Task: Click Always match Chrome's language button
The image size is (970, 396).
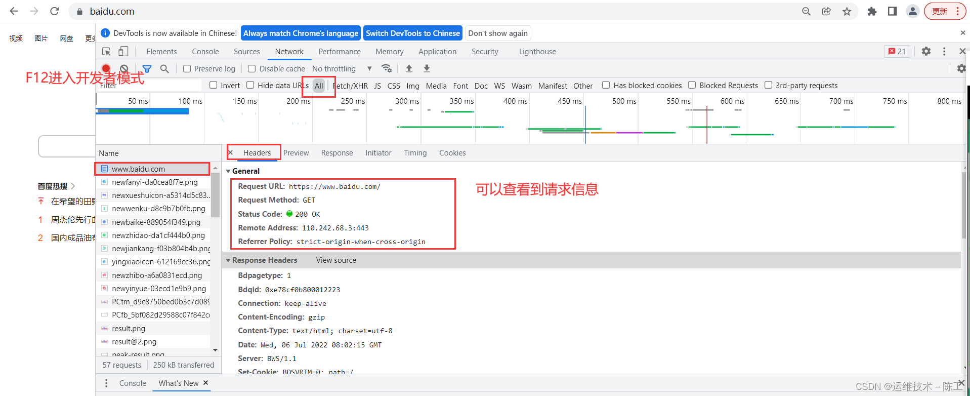Action: 301,33
